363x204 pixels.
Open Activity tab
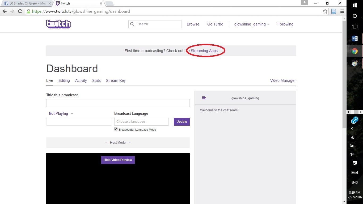coord(81,80)
